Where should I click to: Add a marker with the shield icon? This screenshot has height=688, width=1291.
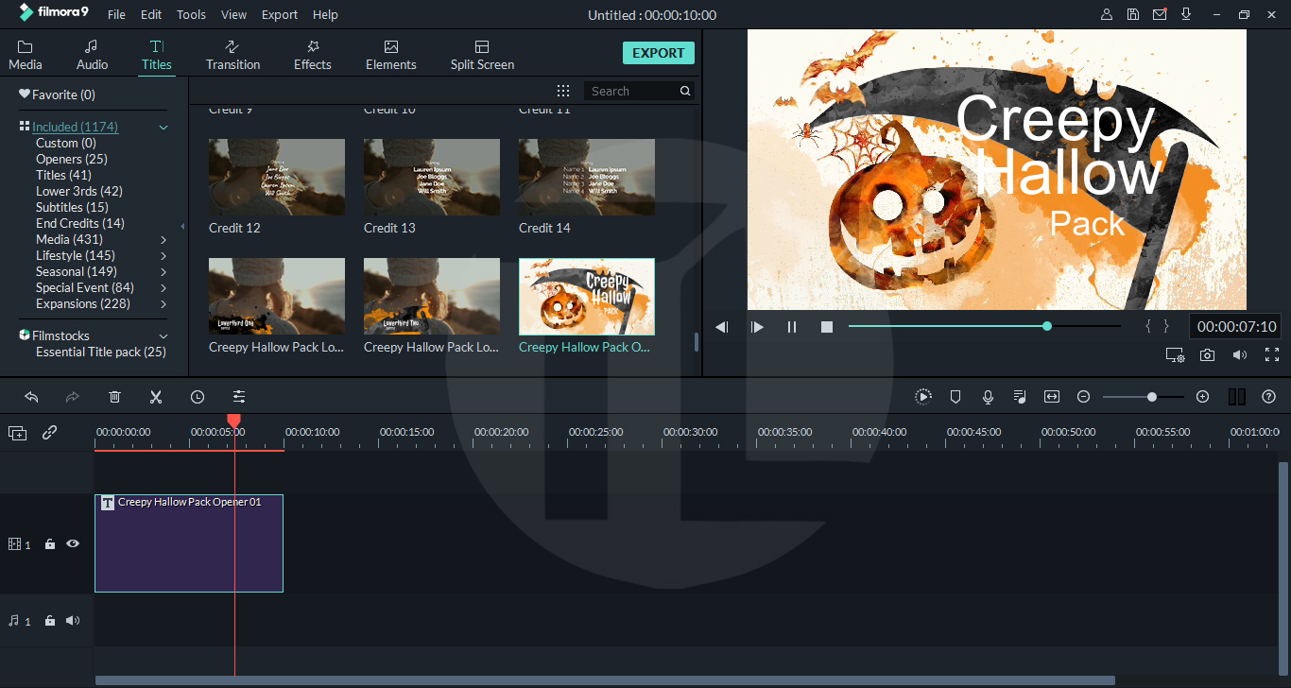tap(955, 397)
